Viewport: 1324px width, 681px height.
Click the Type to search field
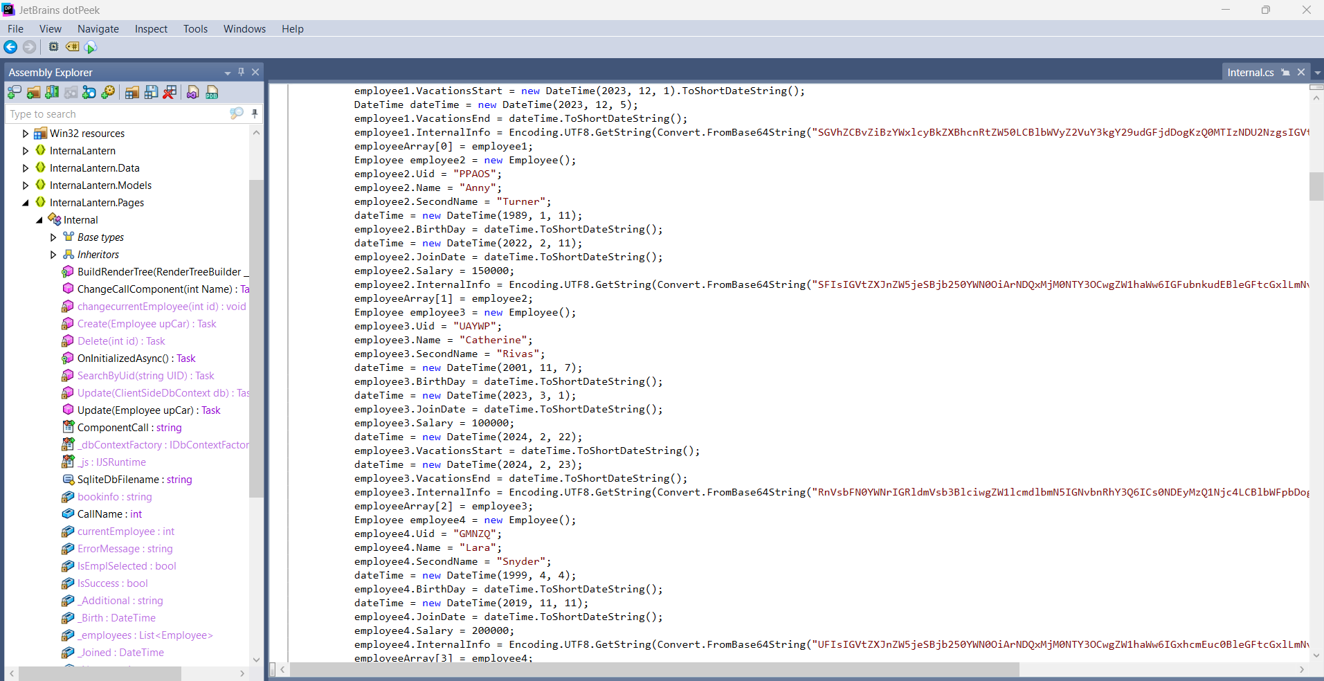(x=118, y=114)
